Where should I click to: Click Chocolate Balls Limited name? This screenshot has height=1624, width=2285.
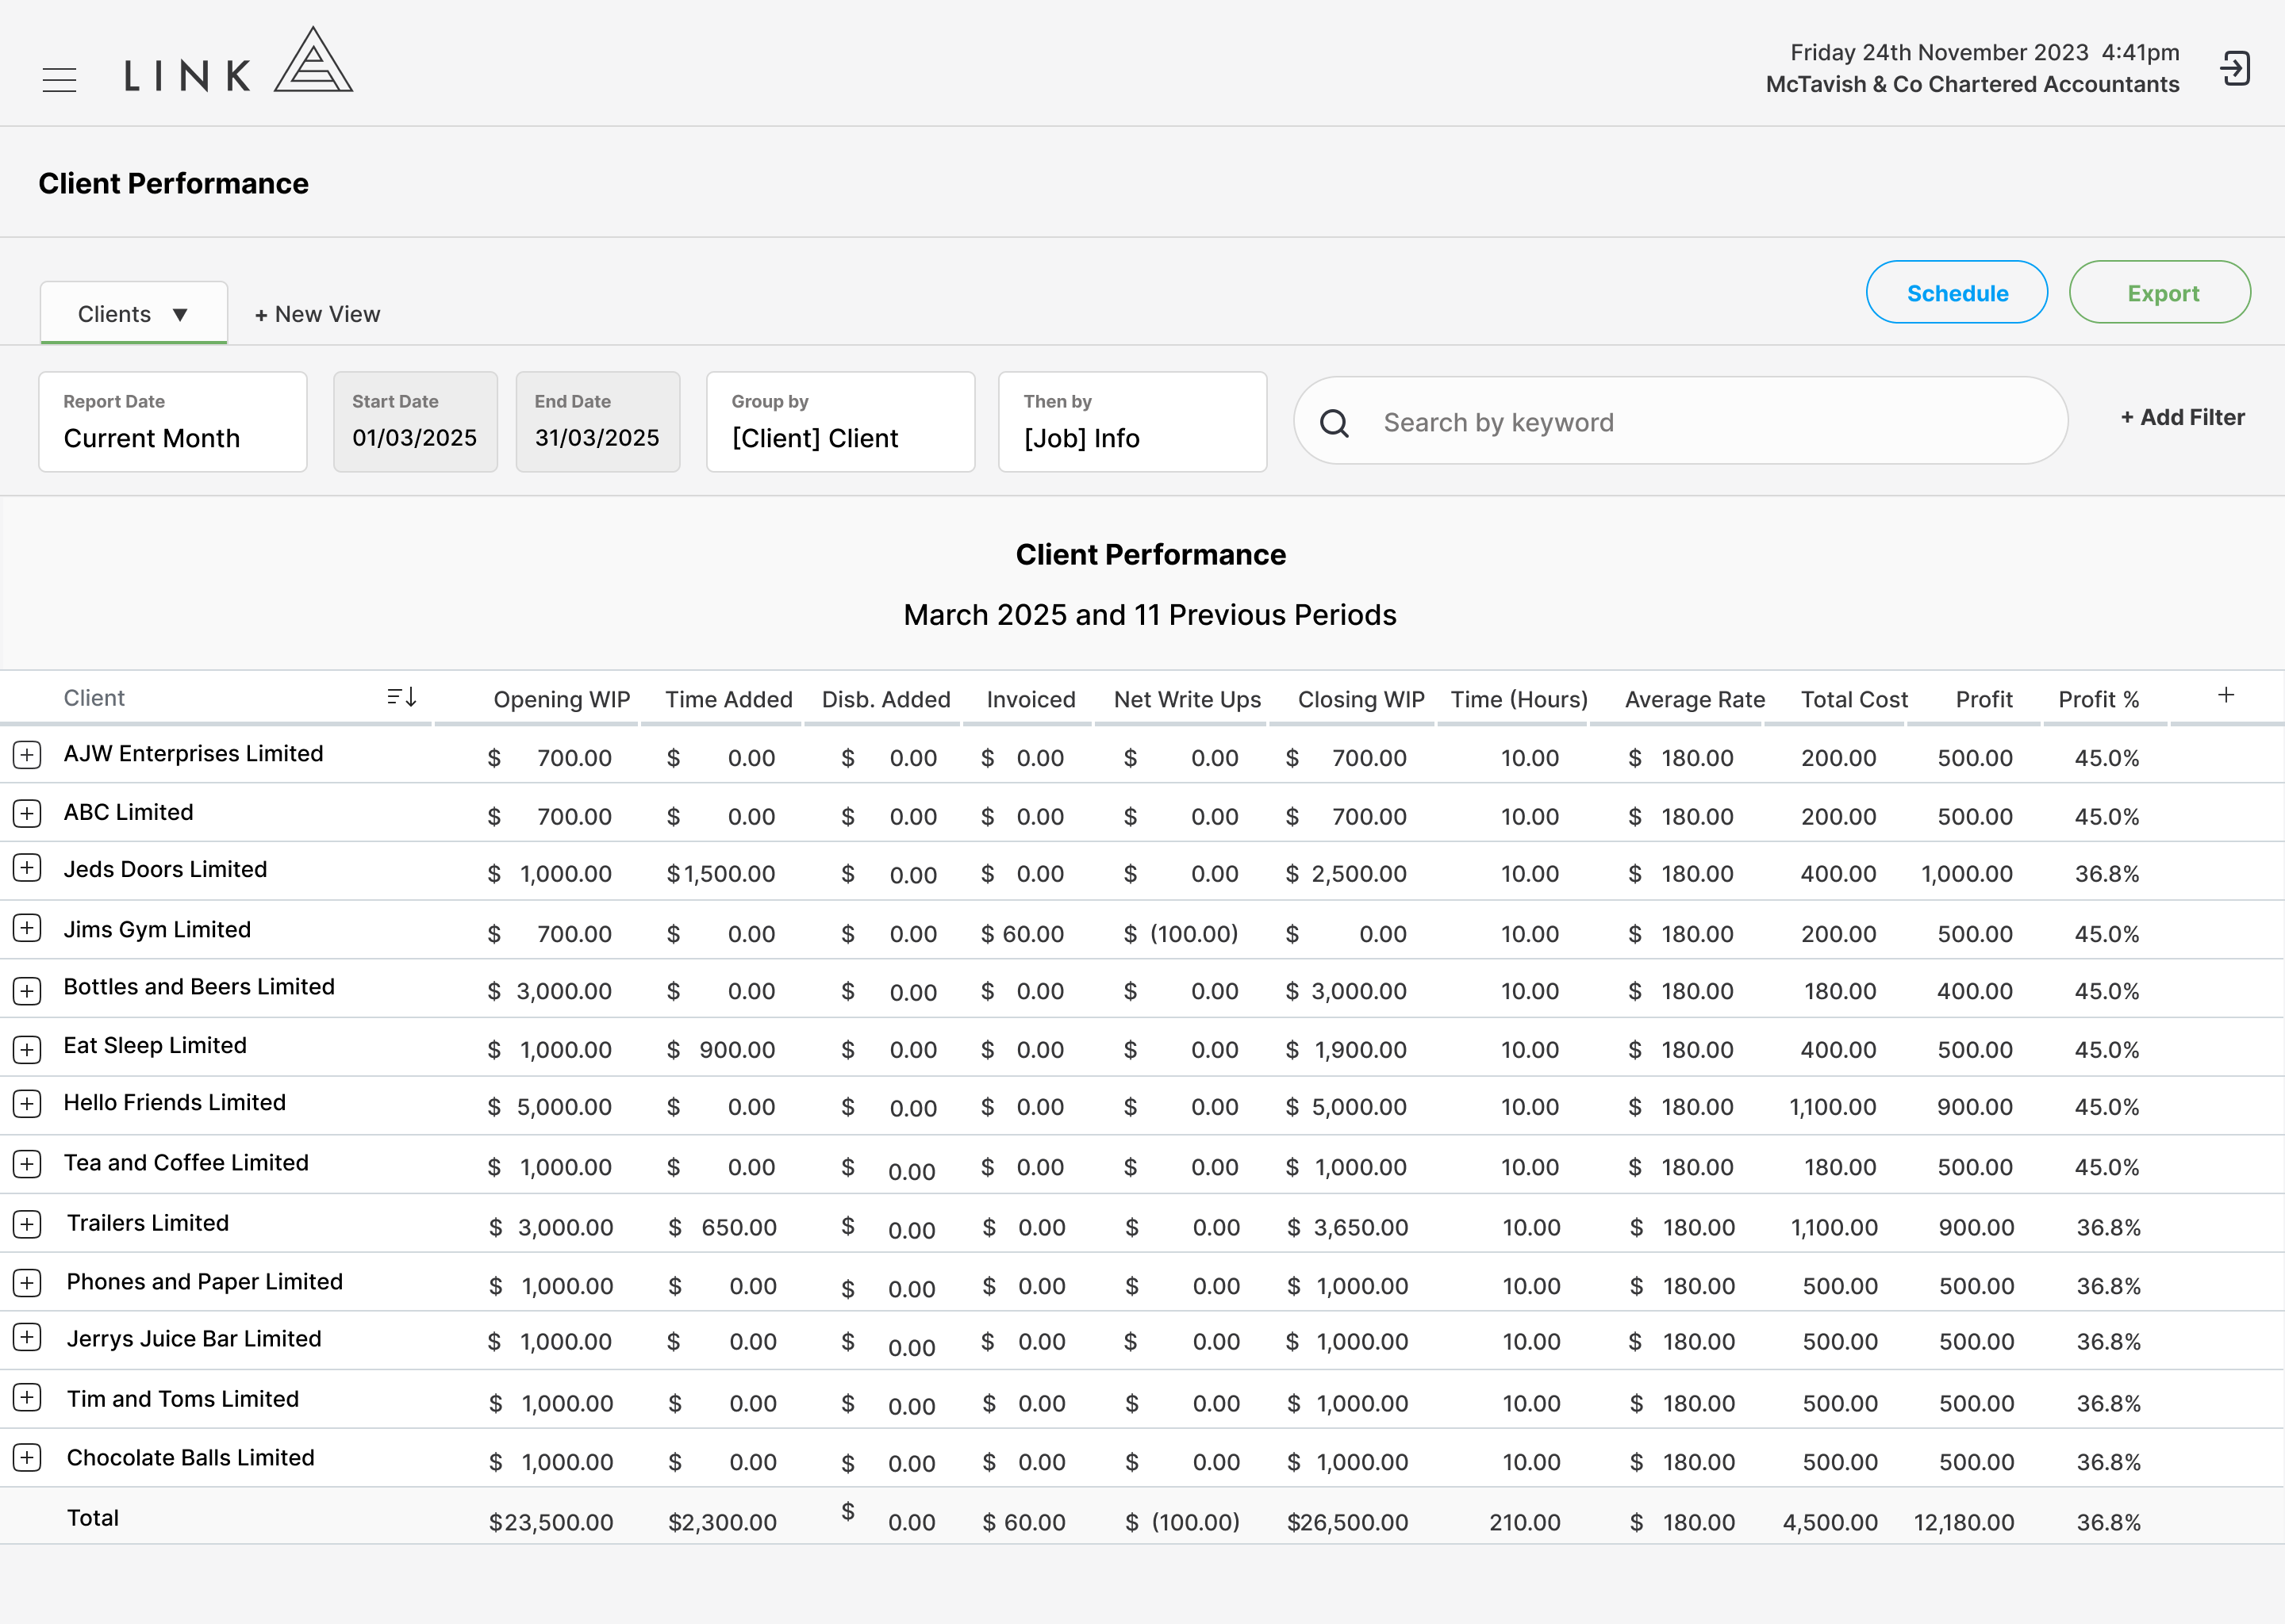pyautogui.click(x=190, y=1458)
